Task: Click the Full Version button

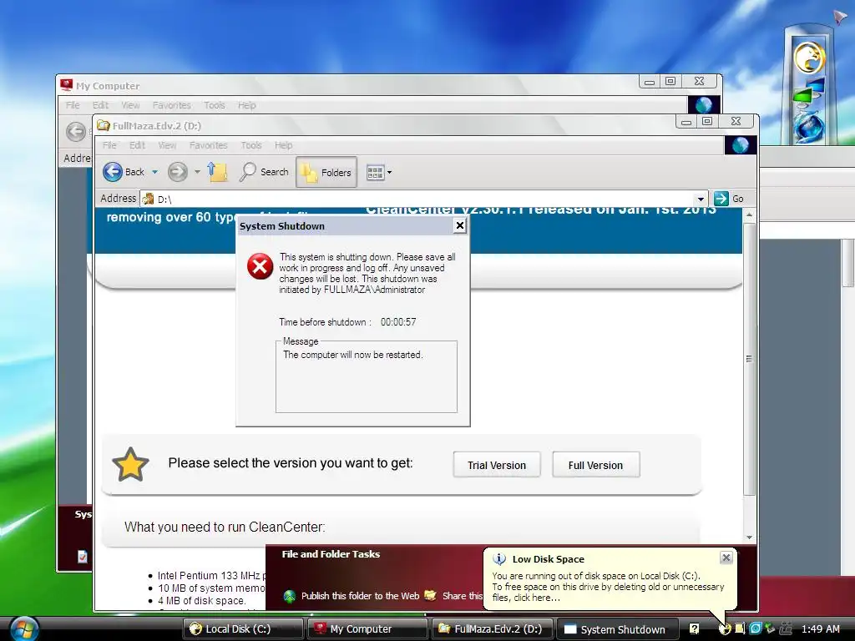Action: (x=595, y=465)
